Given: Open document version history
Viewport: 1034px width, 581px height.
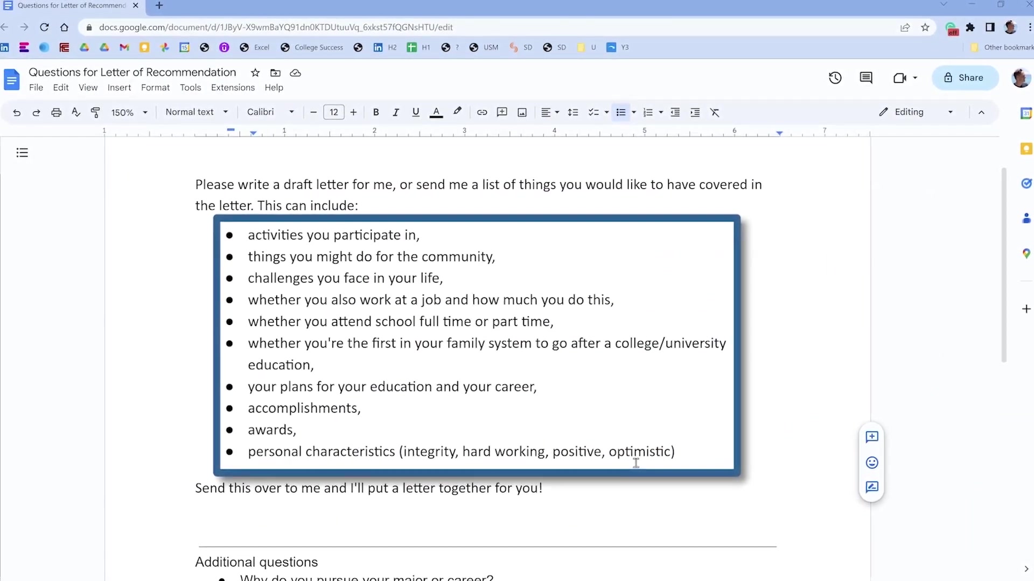Looking at the screenshot, I should pyautogui.click(x=835, y=77).
